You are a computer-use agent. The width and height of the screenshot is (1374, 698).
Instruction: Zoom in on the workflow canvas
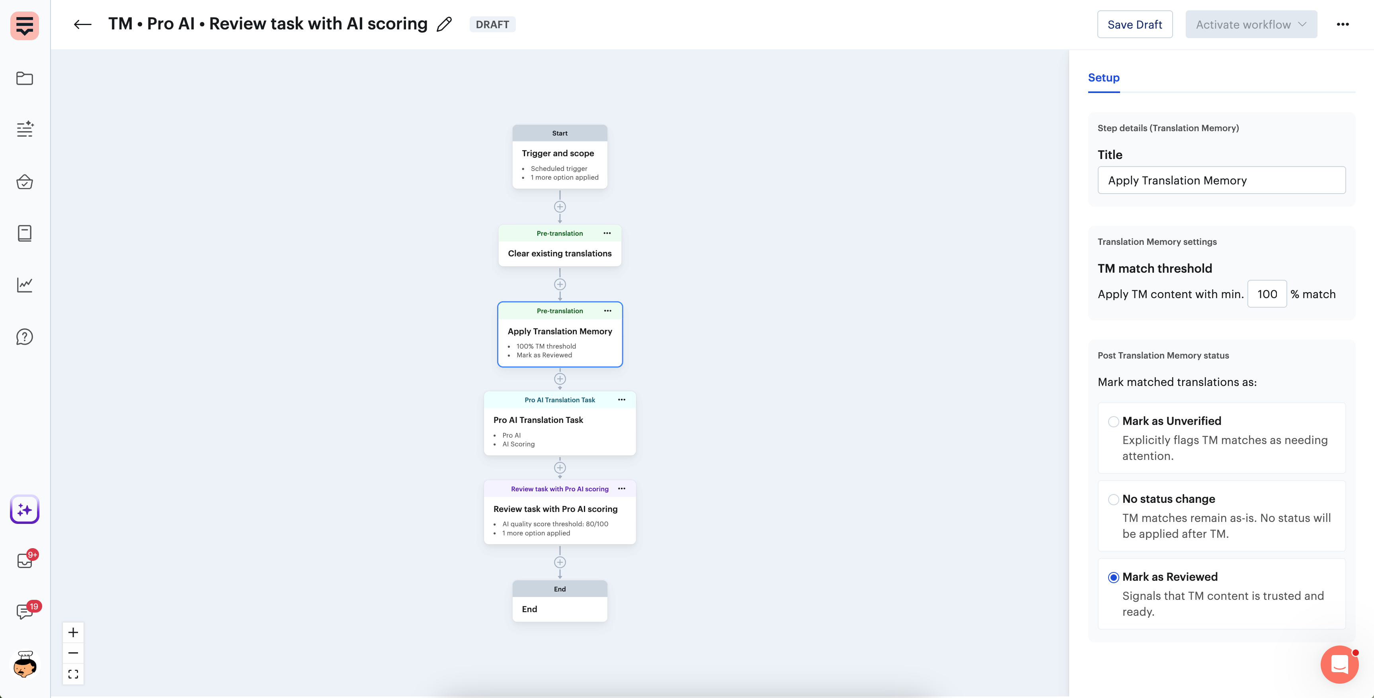[73, 632]
